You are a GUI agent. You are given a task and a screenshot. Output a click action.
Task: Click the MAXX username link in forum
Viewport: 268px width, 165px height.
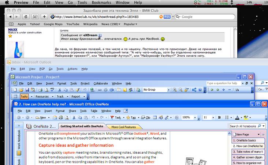(13, 30)
